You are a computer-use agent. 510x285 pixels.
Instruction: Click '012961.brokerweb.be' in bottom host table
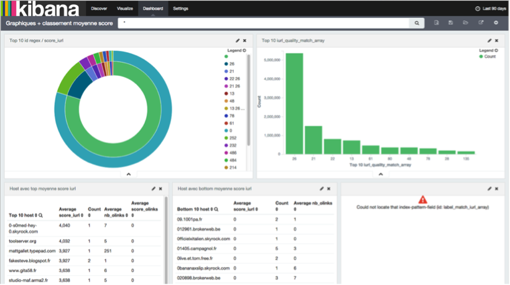(x=199, y=229)
